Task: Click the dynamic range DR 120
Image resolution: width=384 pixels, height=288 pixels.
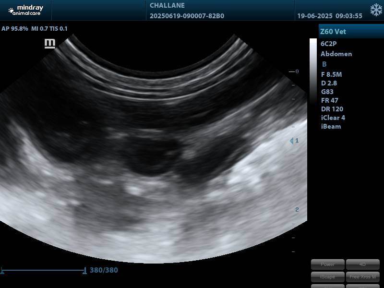Action: click(332, 109)
